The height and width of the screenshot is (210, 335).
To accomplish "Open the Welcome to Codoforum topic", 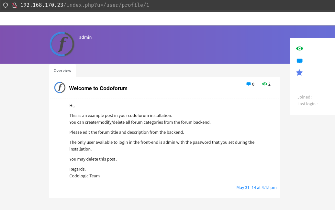I will point(98,88).
